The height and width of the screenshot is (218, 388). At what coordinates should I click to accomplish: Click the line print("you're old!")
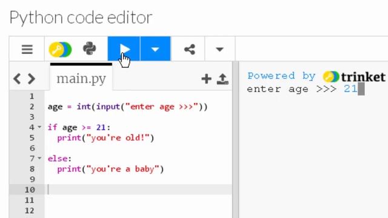pos(105,138)
